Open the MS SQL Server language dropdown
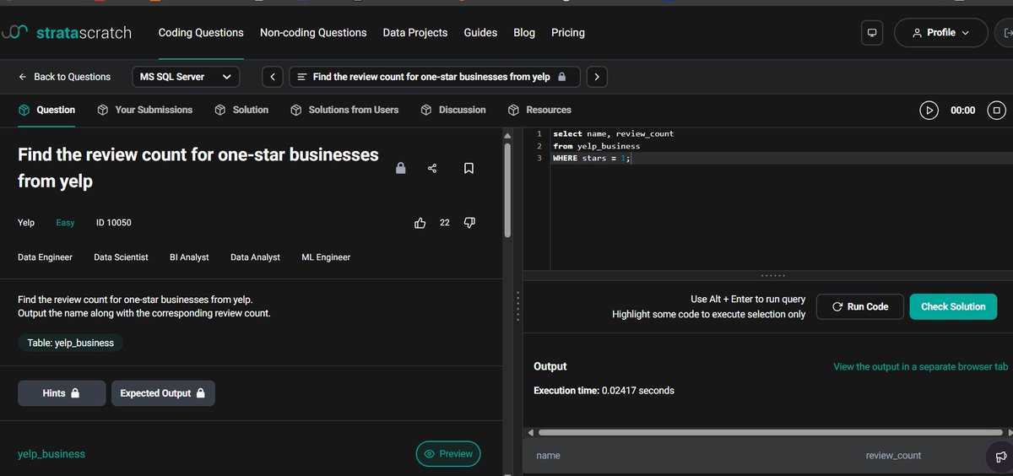1013x476 pixels. coord(186,77)
